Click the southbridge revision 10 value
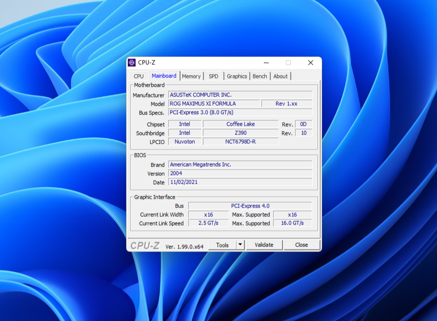The width and height of the screenshot is (437, 321). click(x=303, y=133)
